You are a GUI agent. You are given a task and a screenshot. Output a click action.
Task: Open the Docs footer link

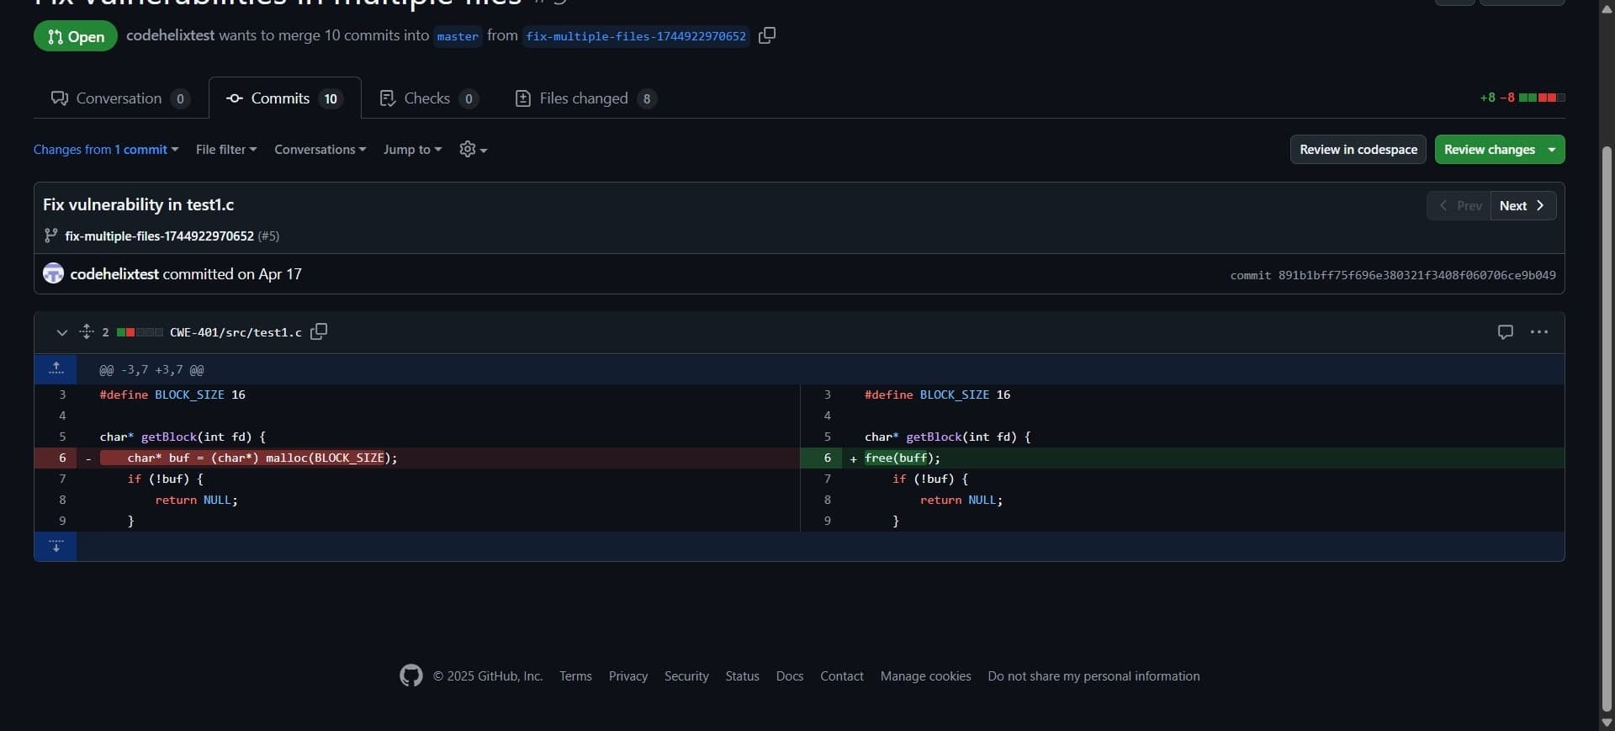[x=790, y=676]
